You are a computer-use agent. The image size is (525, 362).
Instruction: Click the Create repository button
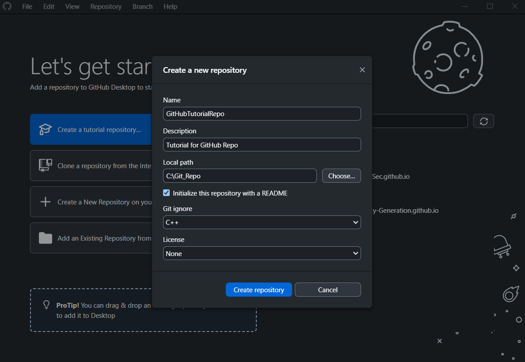259,290
